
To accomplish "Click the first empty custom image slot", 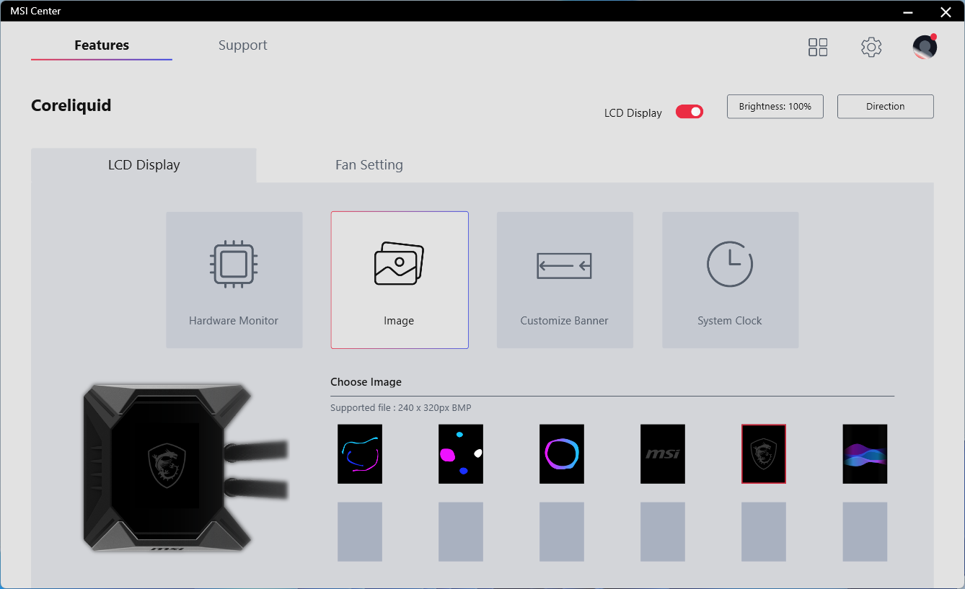I will click(x=360, y=532).
